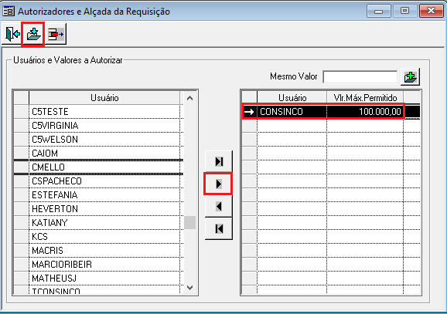Click the row selector next to CONSINCO

pyautogui.click(x=250, y=112)
